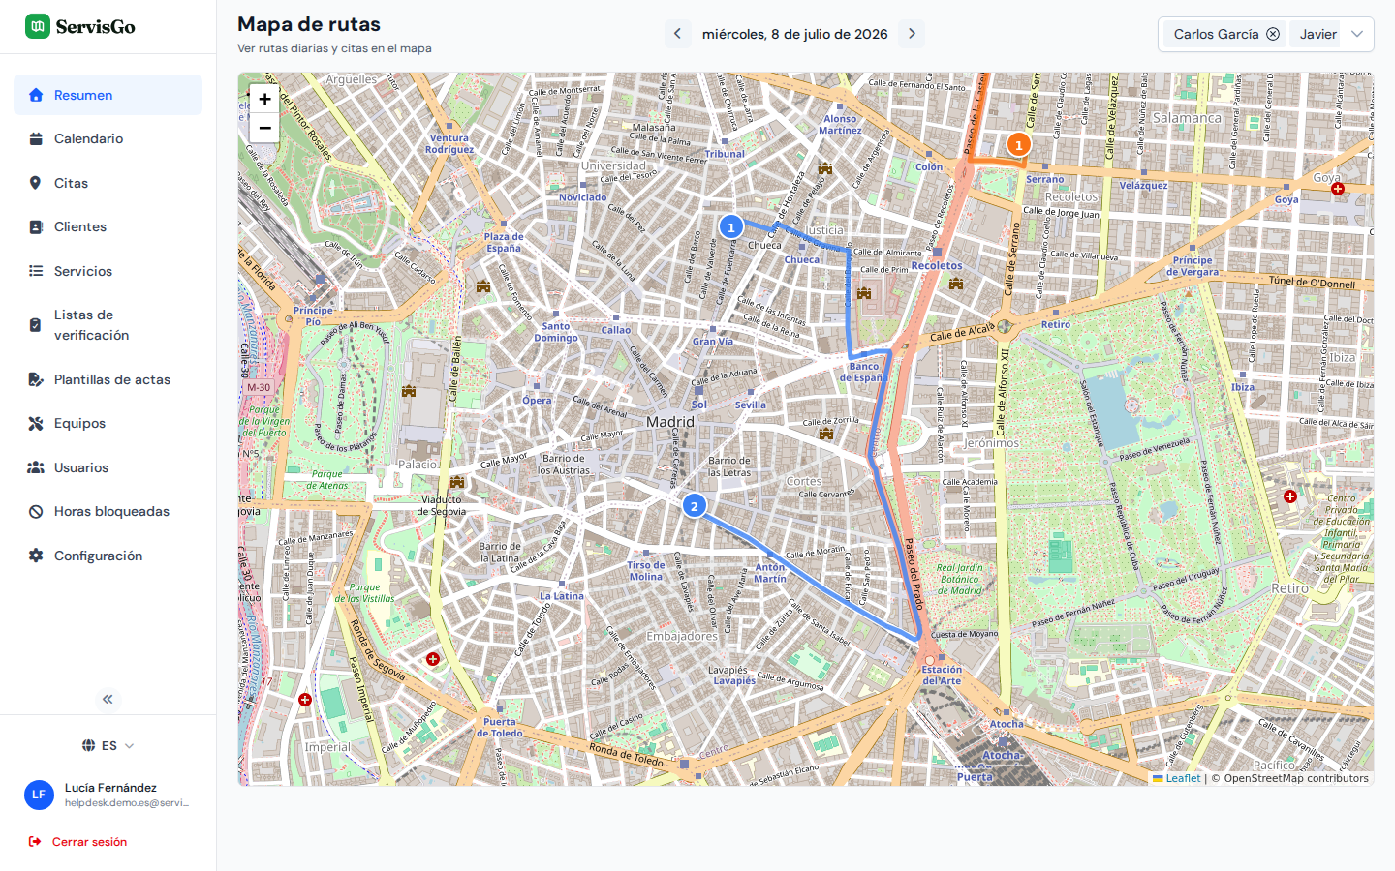
Task: Open the ES language selector
Action: click(x=108, y=745)
